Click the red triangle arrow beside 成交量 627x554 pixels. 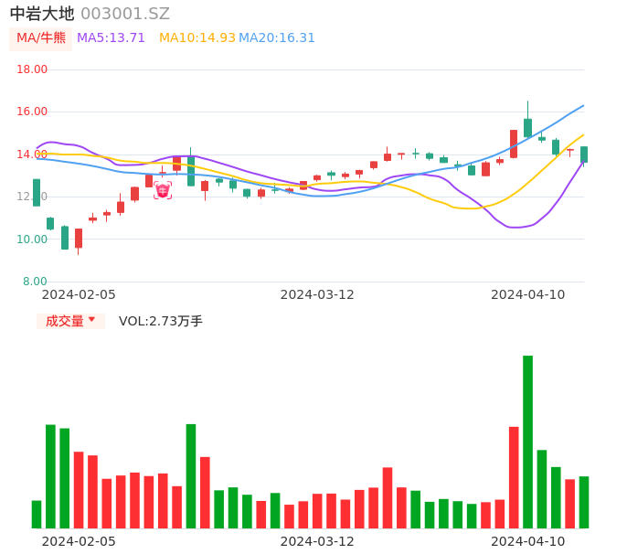[91, 320]
